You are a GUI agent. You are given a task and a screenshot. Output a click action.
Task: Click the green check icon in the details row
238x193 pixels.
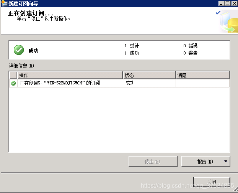(13, 83)
